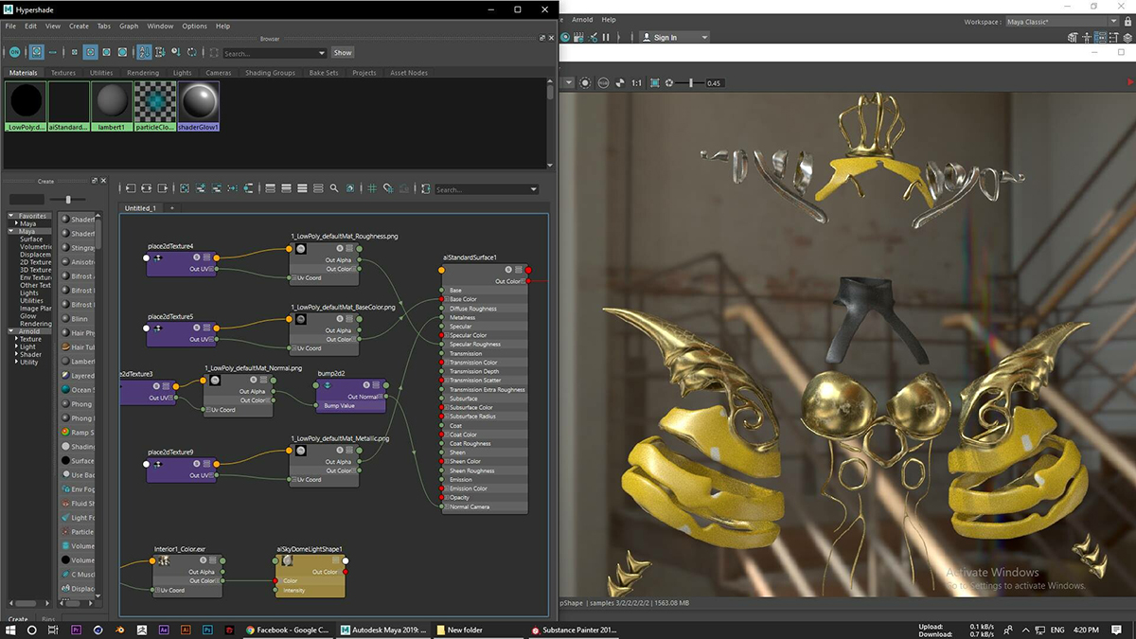The image size is (1136, 639).
Task: Adjust the render view exposure slider
Action: tap(691, 83)
